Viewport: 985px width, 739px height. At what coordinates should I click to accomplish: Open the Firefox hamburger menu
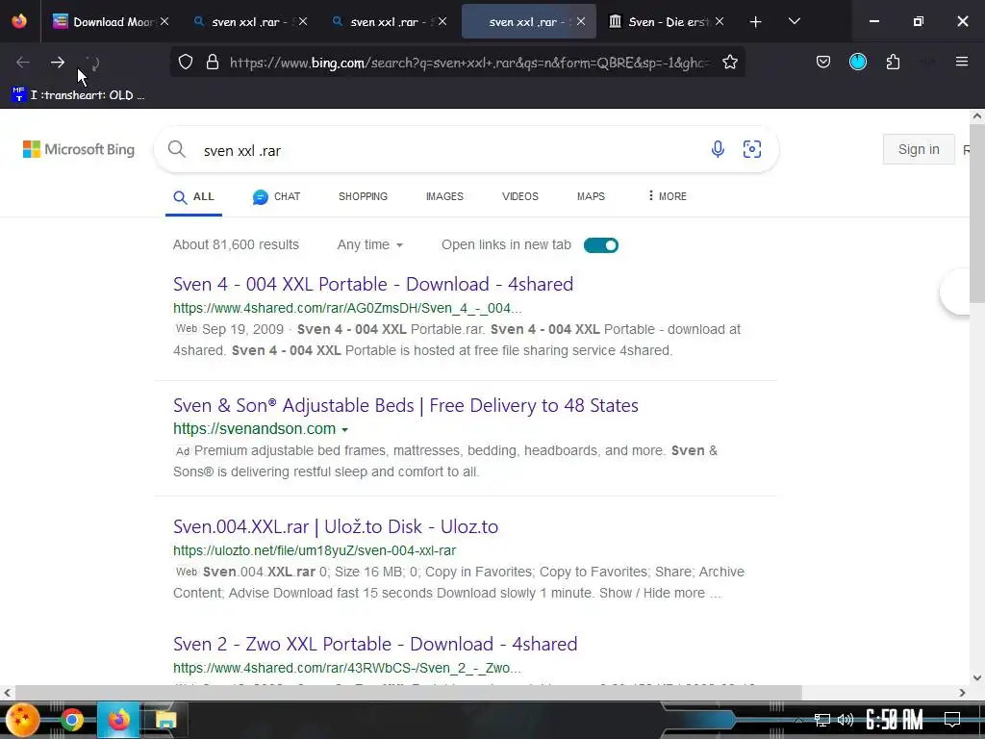click(961, 62)
